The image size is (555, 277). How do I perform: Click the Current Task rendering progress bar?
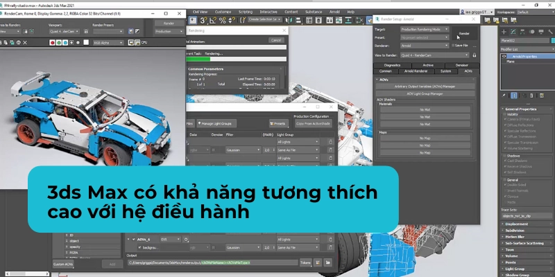(x=236, y=59)
